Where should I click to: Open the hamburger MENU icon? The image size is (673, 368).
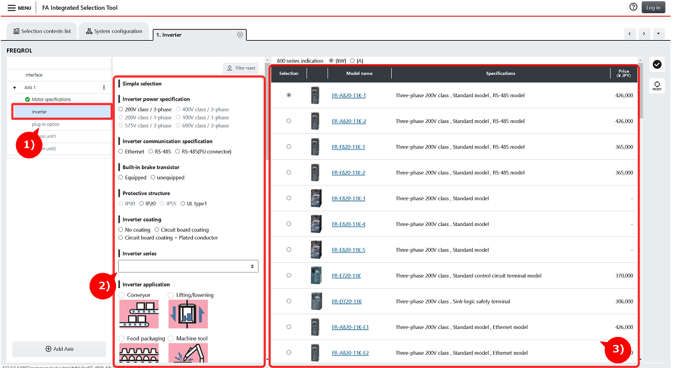[x=11, y=7]
